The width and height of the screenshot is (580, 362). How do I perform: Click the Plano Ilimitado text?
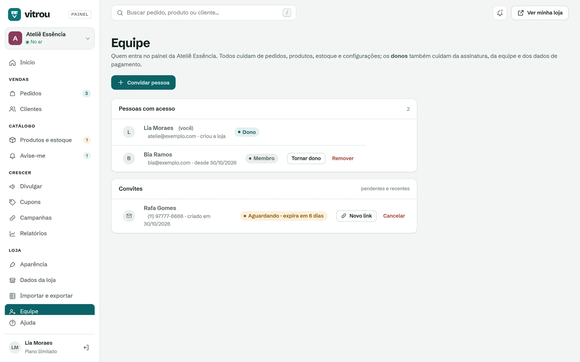coord(41,351)
